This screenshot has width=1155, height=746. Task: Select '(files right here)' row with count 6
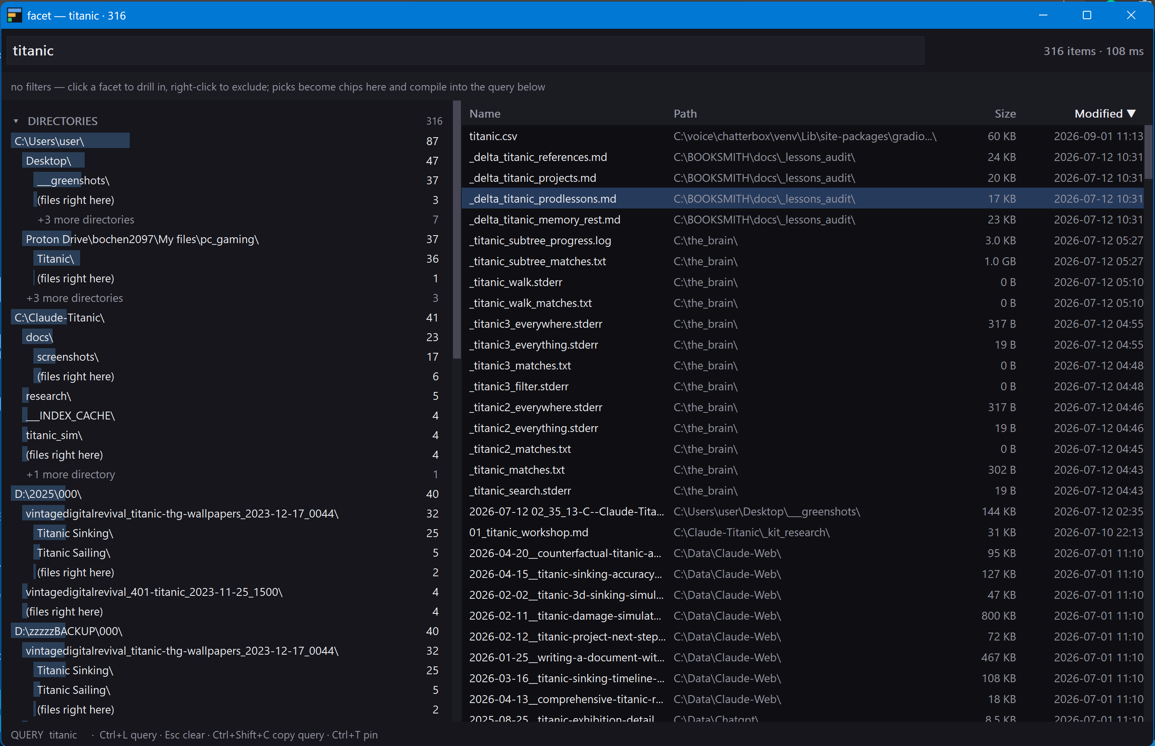(x=237, y=377)
